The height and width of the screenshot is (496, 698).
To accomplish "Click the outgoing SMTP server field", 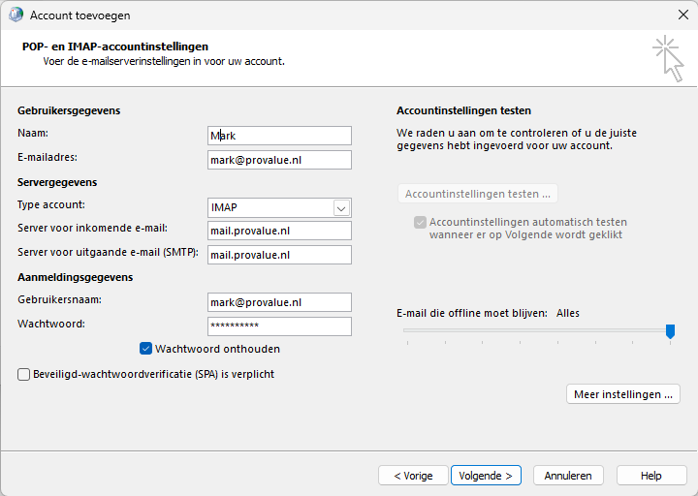I will tap(279, 255).
